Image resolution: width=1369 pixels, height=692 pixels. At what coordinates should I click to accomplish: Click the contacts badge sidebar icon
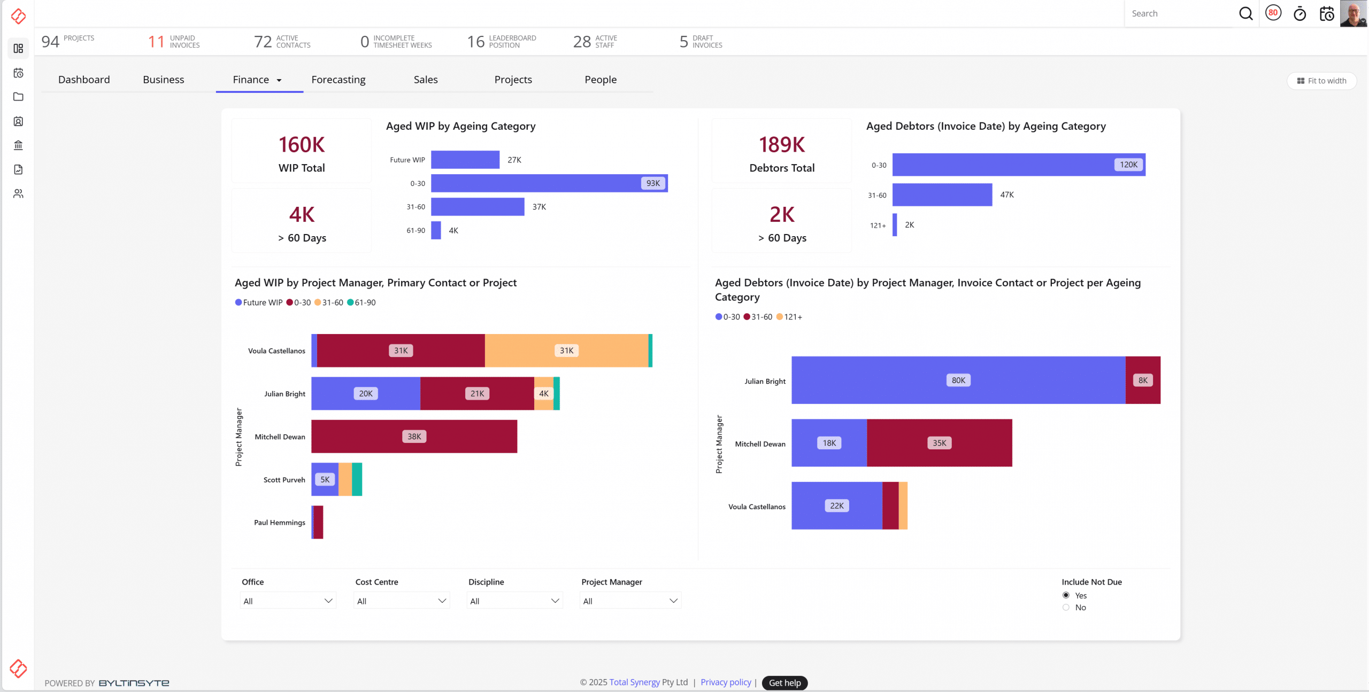point(18,121)
